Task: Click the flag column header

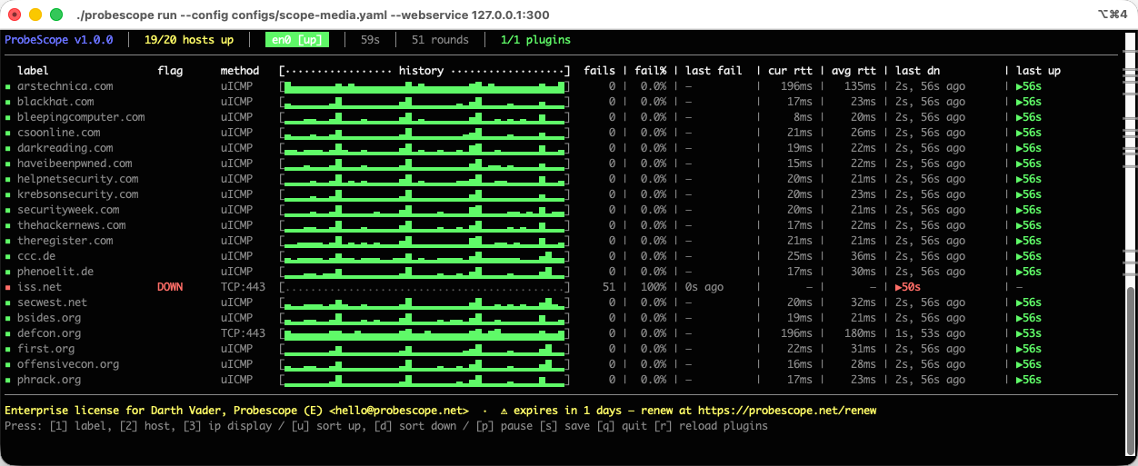Action: [x=170, y=71]
